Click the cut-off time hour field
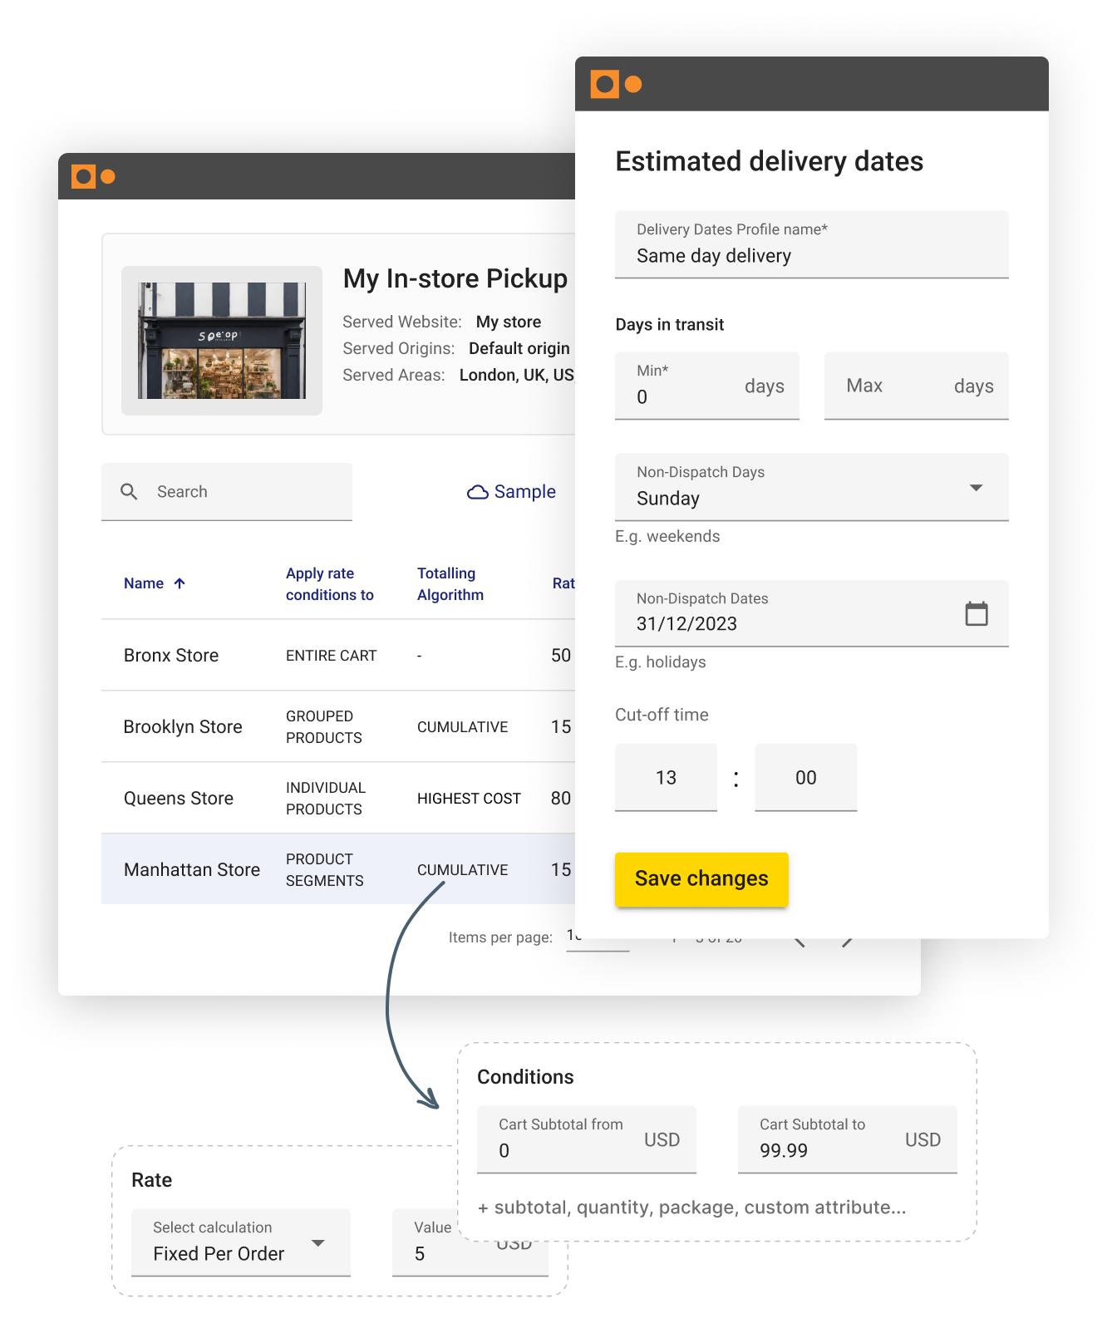This screenshot has height=1328, width=1112. (665, 777)
